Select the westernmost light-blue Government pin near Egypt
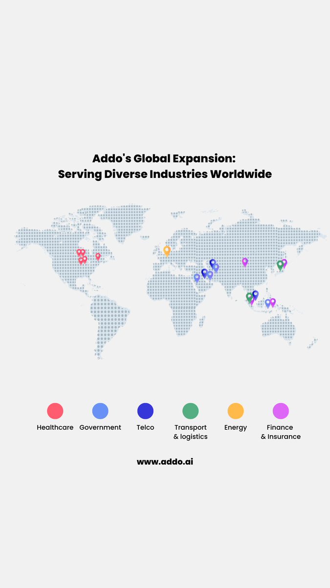Image resolution: width=330 pixels, height=588 pixels. click(x=197, y=278)
